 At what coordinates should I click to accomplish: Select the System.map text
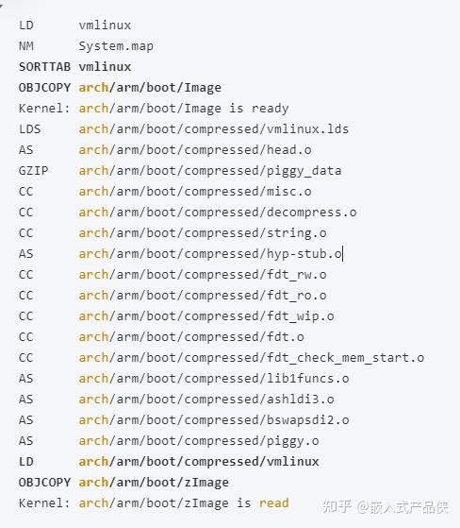116,46
